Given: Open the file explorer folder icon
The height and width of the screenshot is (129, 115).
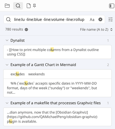Looking at the screenshot, I should tap(7, 6).
